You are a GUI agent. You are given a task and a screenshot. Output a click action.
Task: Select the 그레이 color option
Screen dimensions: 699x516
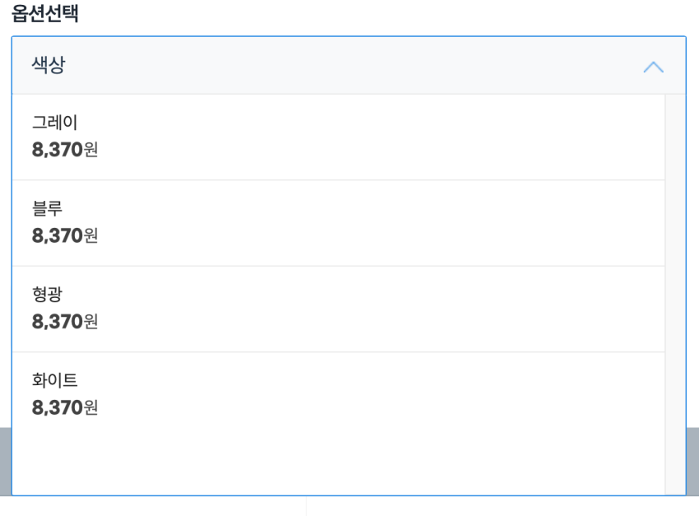(x=55, y=123)
